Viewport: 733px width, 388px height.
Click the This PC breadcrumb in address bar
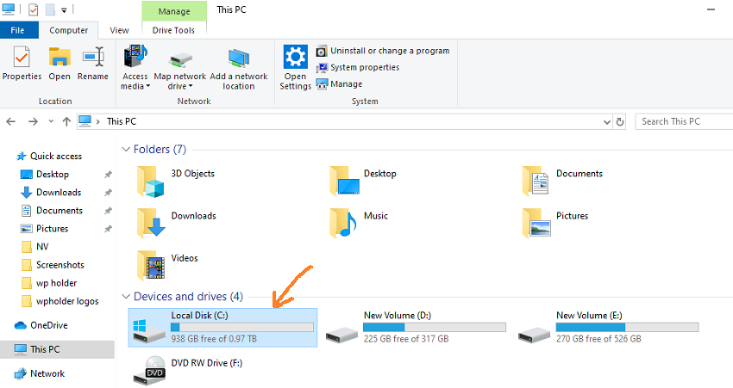122,121
